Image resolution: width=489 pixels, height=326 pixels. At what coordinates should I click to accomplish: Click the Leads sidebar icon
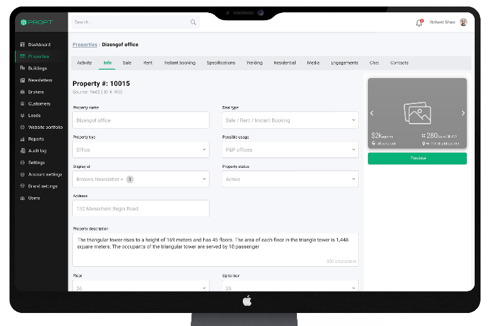coord(22,116)
